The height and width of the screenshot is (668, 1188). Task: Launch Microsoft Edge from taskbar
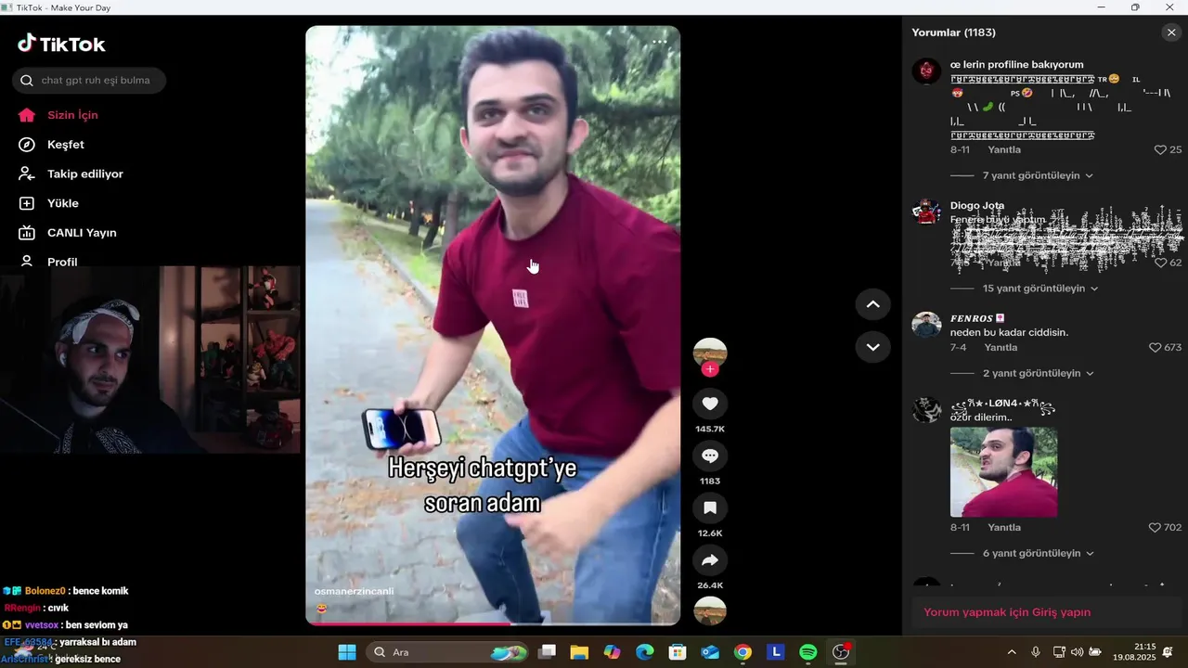(x=645, y=652)
